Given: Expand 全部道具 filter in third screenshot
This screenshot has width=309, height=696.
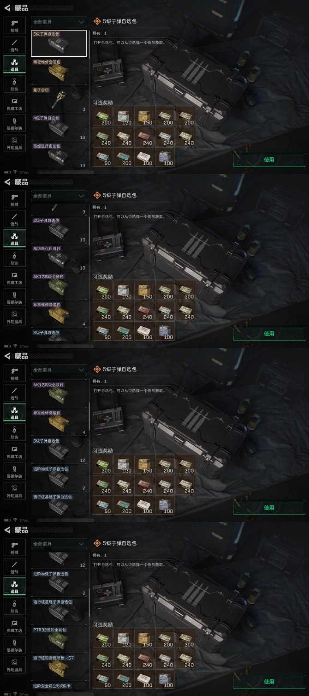Looking at the screenshot, I should 59,370.
